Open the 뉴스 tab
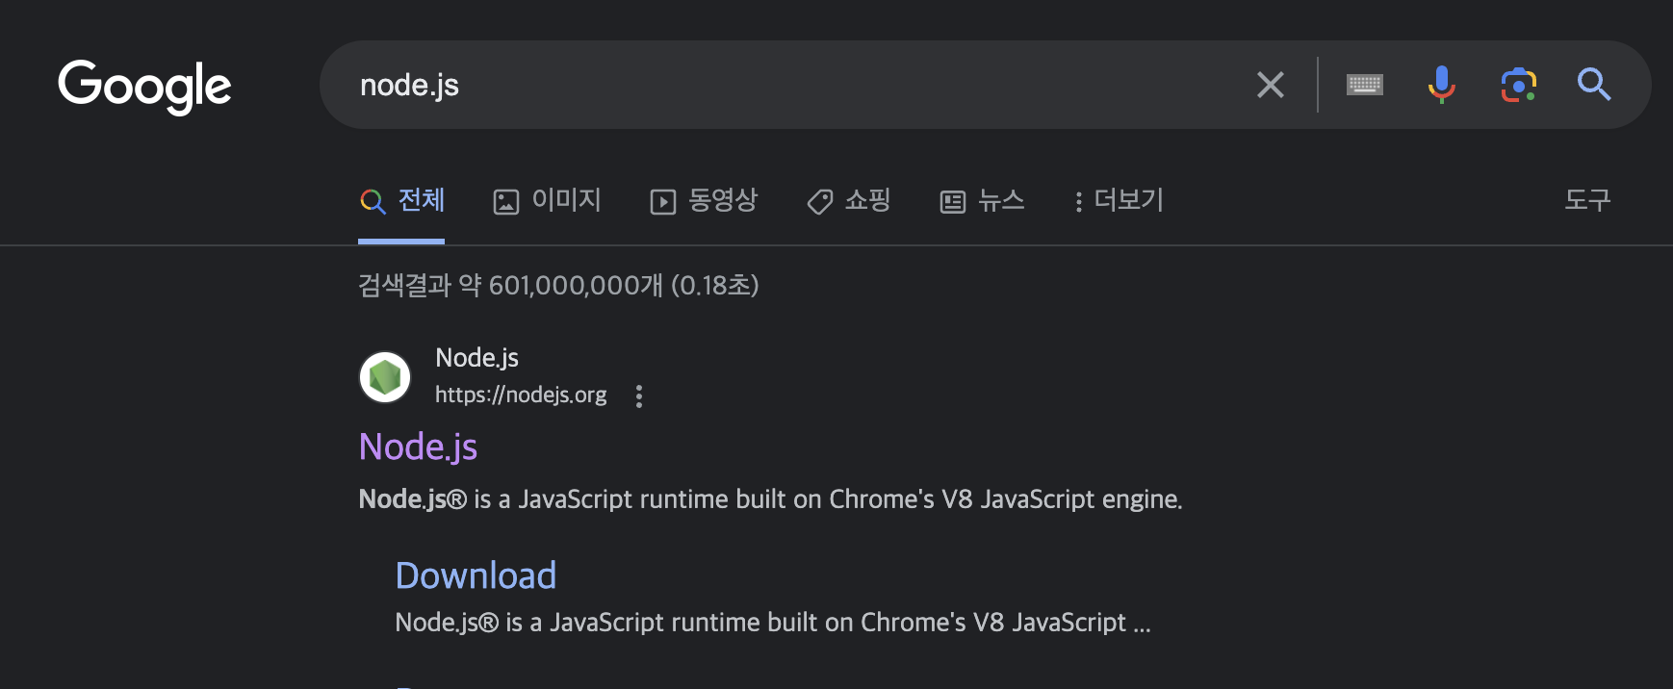 point(982,200)
